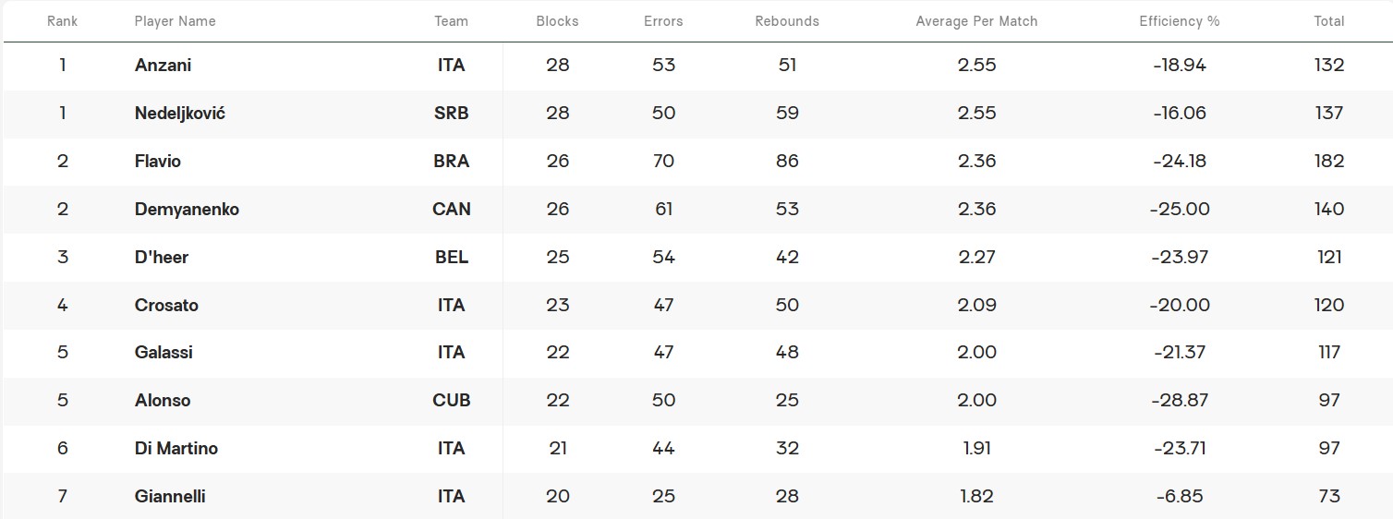1393x519 pixels.
Task: Sort by the Errors column header
Action: click(663, 21)
